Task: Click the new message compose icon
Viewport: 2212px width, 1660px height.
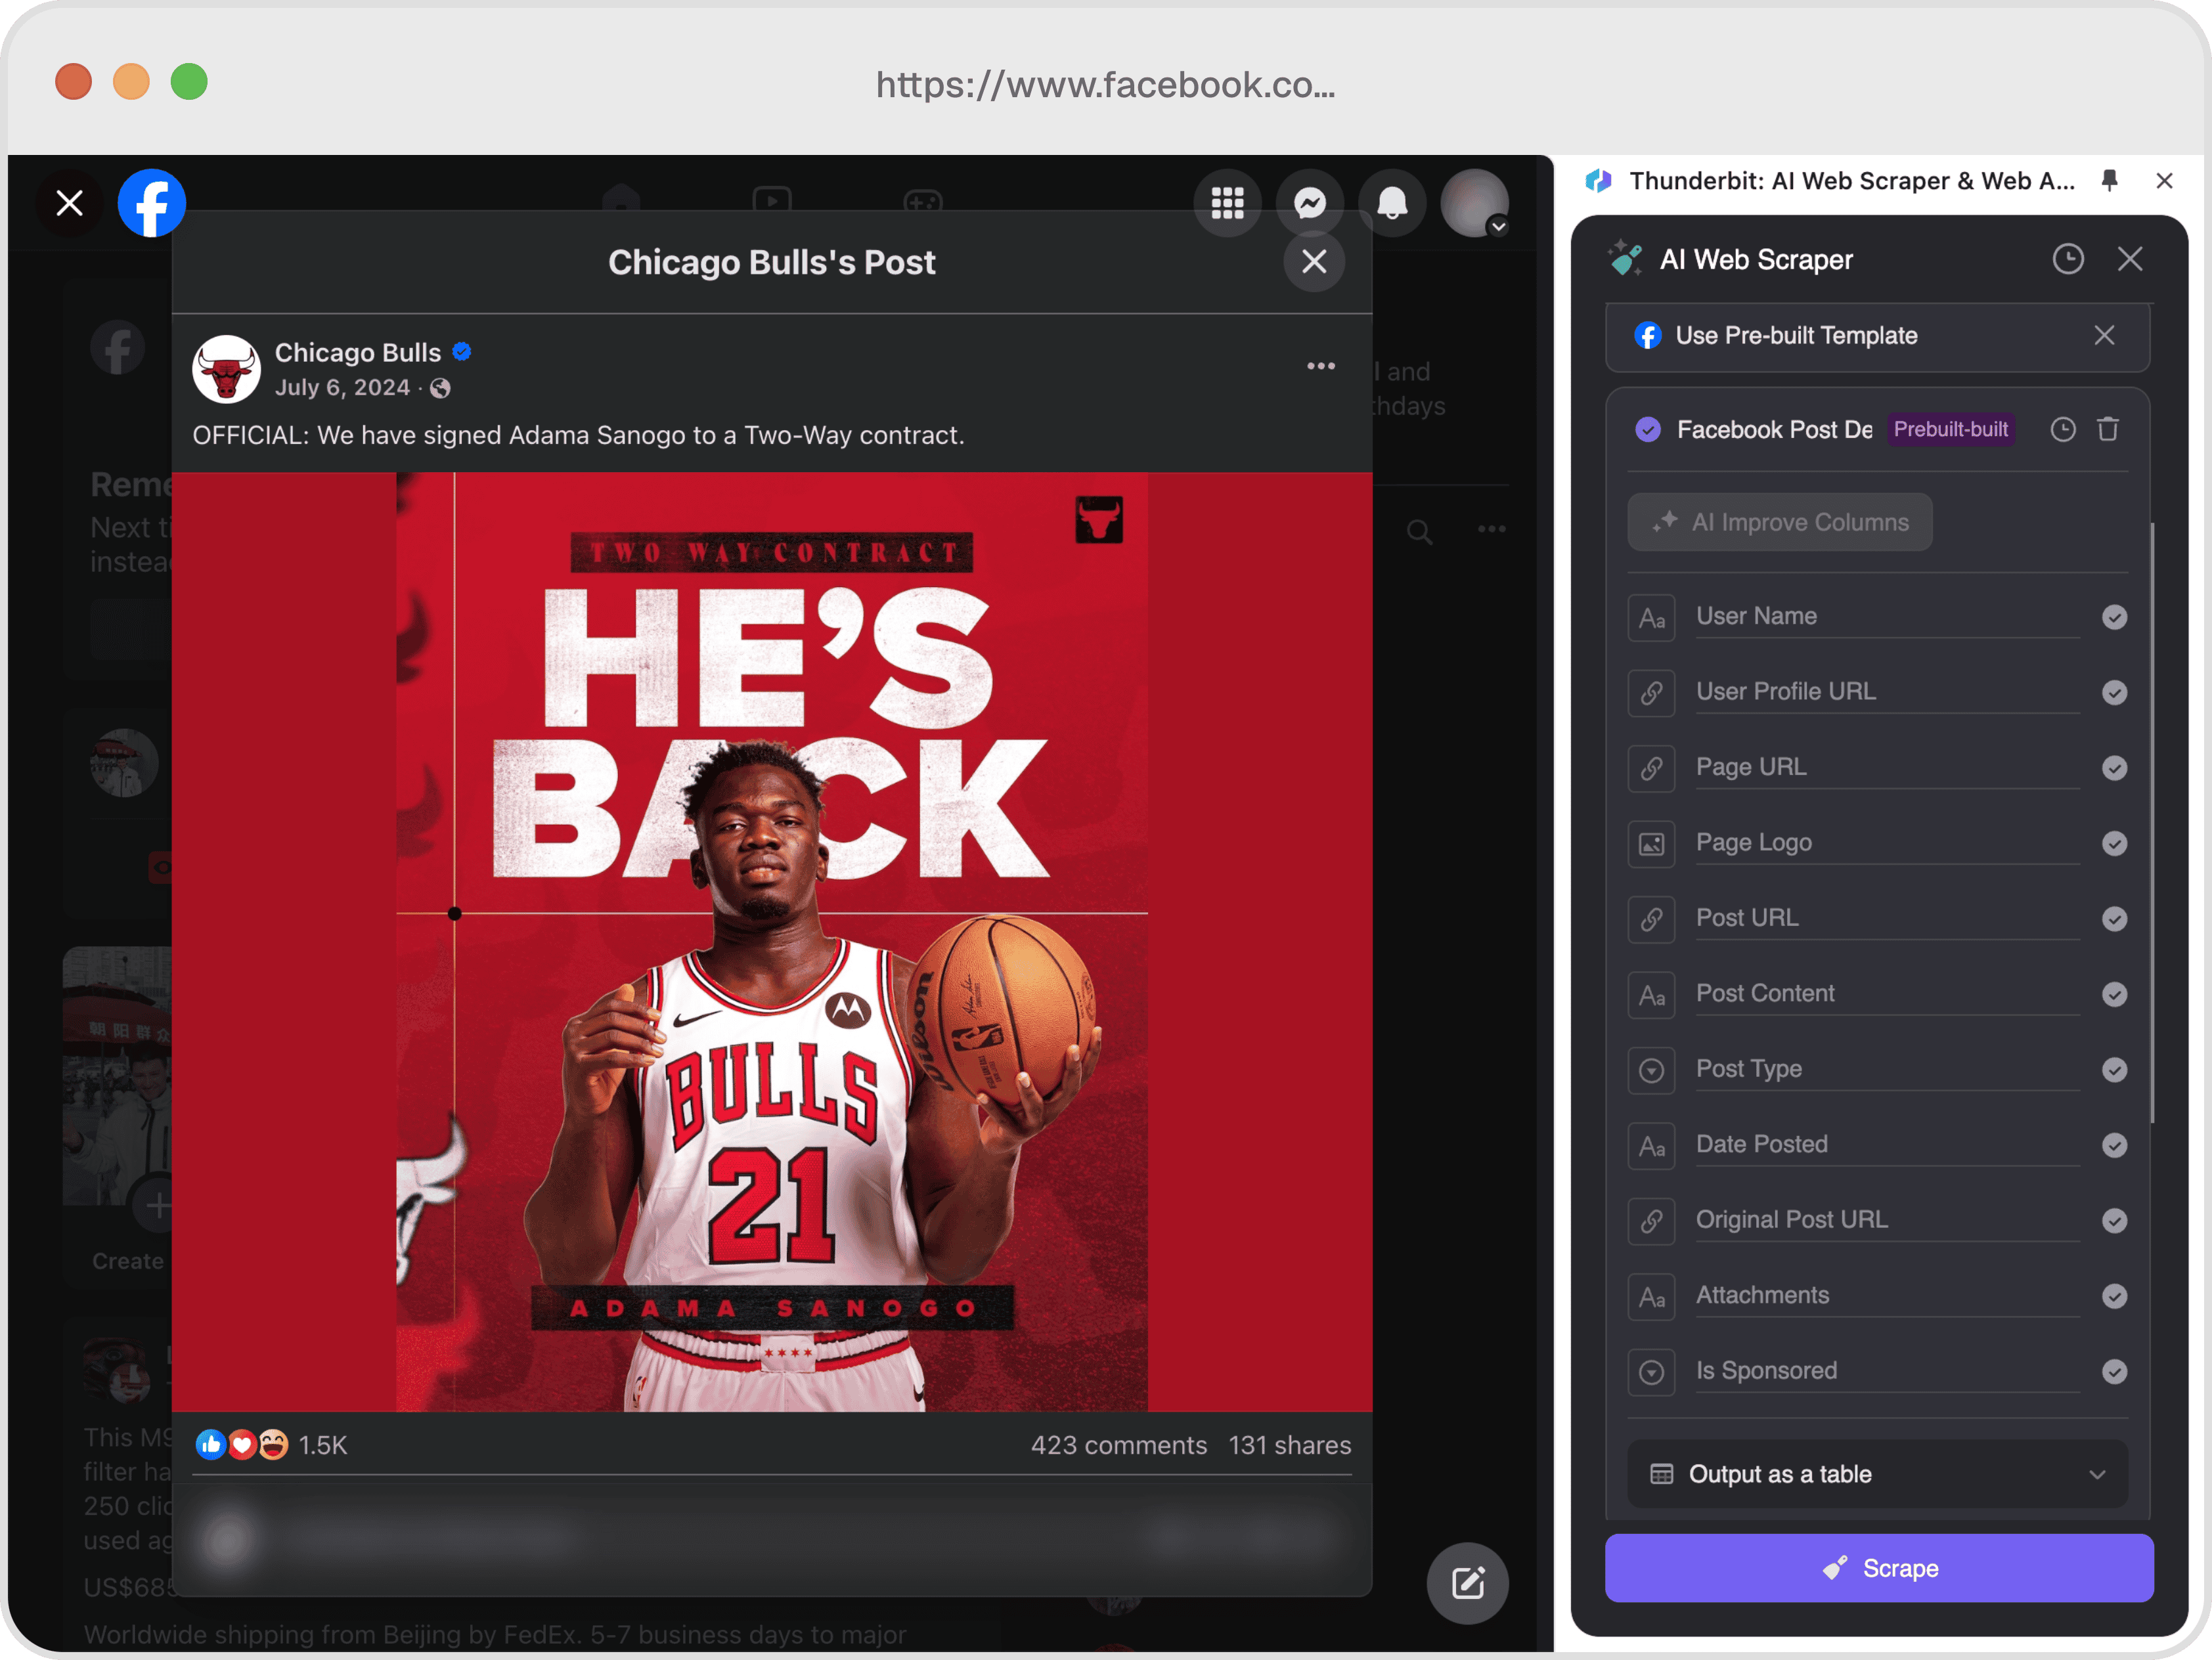Action: 1468,1583
